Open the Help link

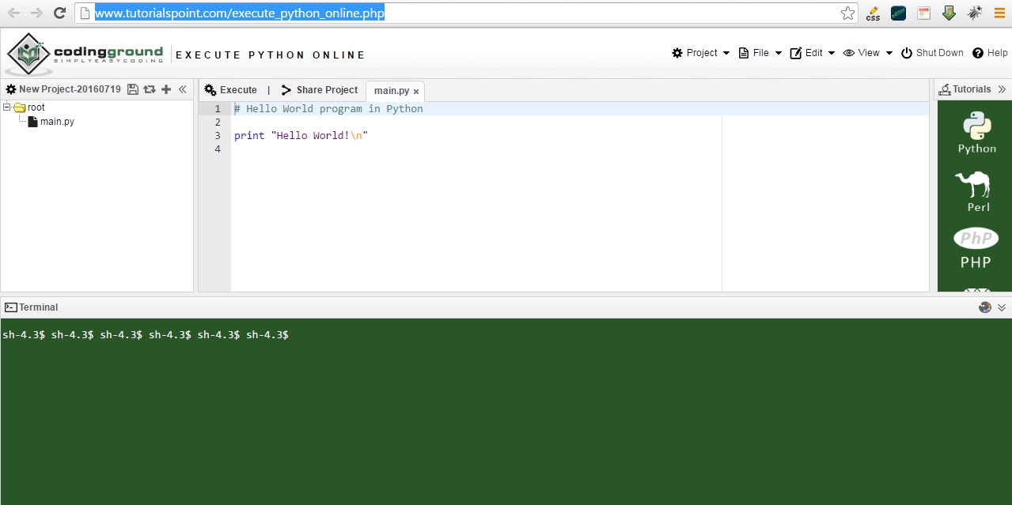pyautogui.click(x=990, y=53)
